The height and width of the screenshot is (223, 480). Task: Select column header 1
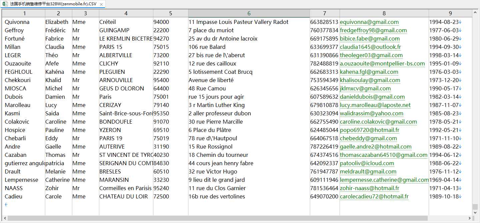(x=25, y=13)
